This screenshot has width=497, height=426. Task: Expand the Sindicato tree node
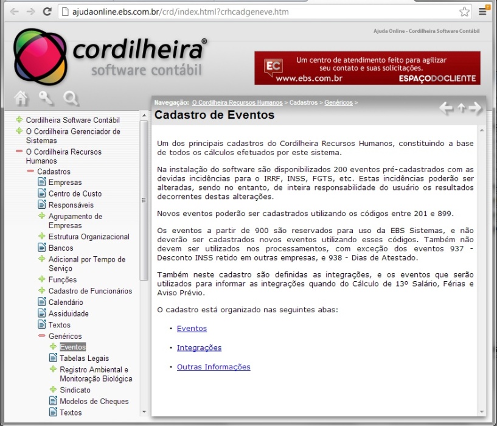(54, 389)
